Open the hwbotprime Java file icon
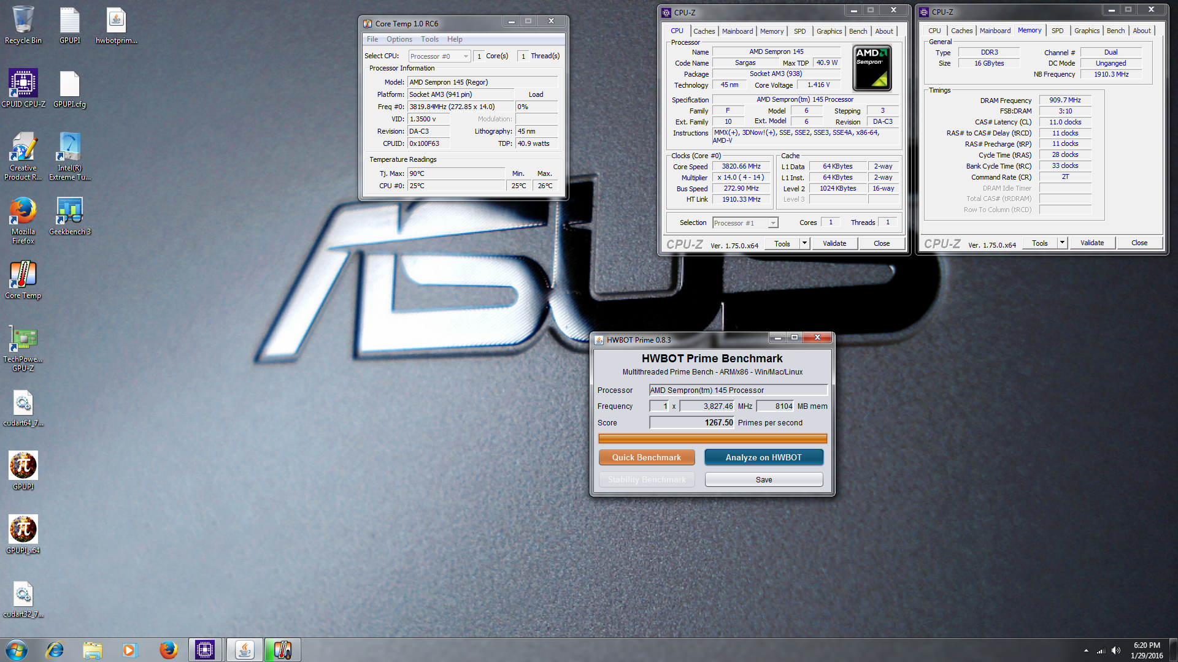1178x662 pixels. 116,25
